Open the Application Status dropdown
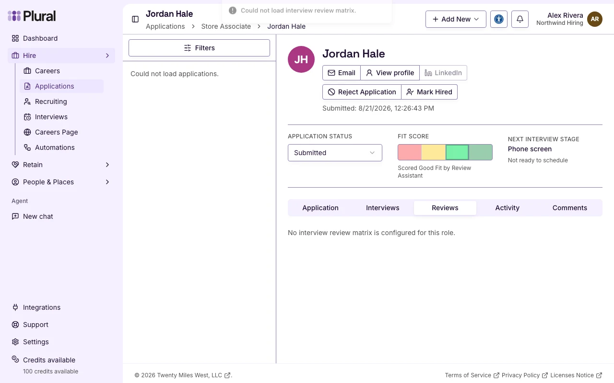This screenshot has height=383, width=614. click(x=335, y=153)
